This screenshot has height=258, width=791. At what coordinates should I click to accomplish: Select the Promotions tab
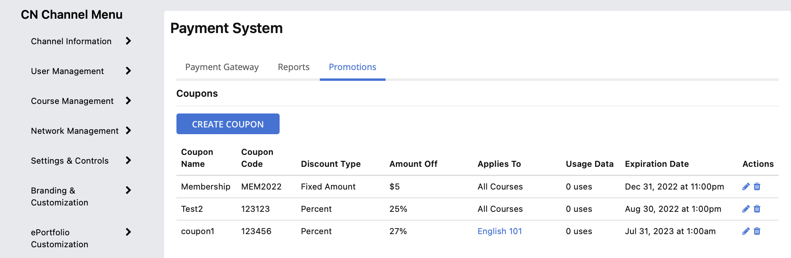tap(352, 67)
